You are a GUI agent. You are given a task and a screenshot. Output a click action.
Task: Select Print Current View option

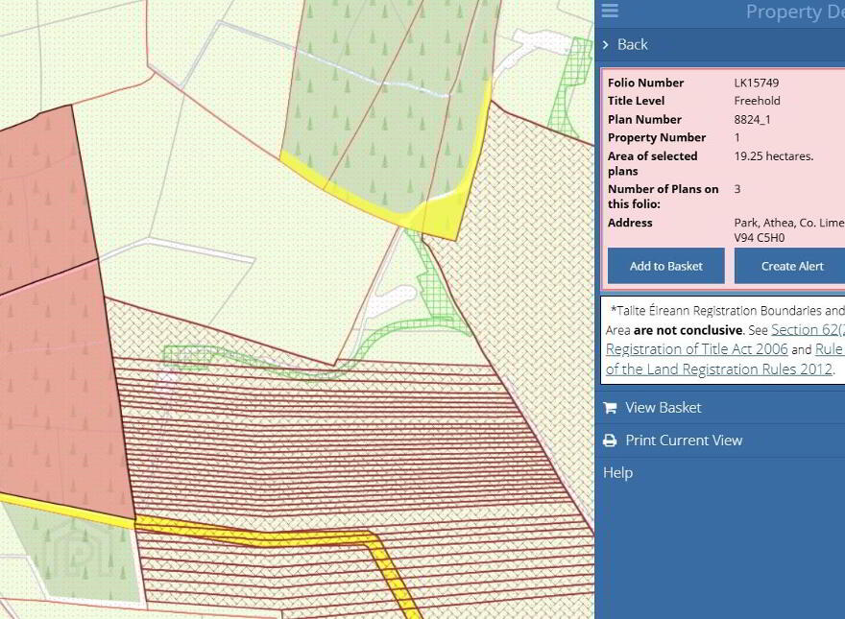coord(684,440)
